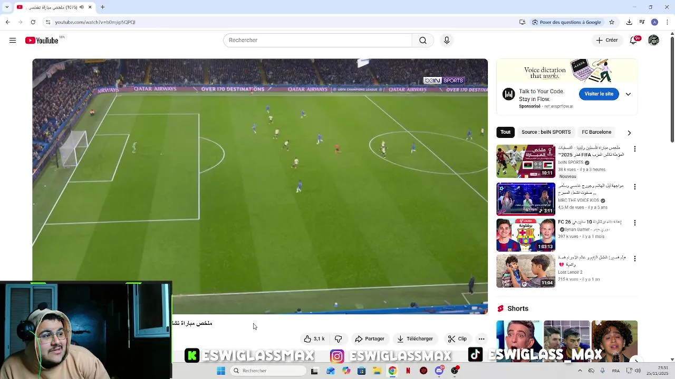Open the 10:11 beIN SPORTS video thumbnail
This screenshot has width=675, height=379.
[526, 161]
